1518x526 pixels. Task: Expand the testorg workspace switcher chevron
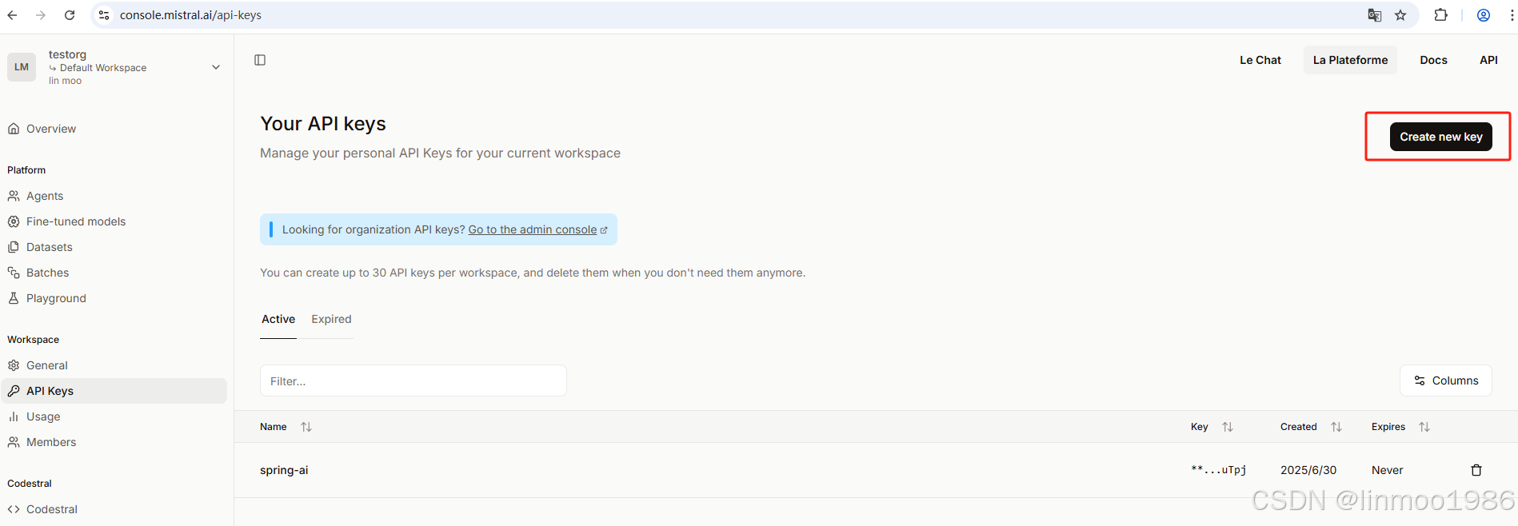pyautogui.click(x=216, y=67)
